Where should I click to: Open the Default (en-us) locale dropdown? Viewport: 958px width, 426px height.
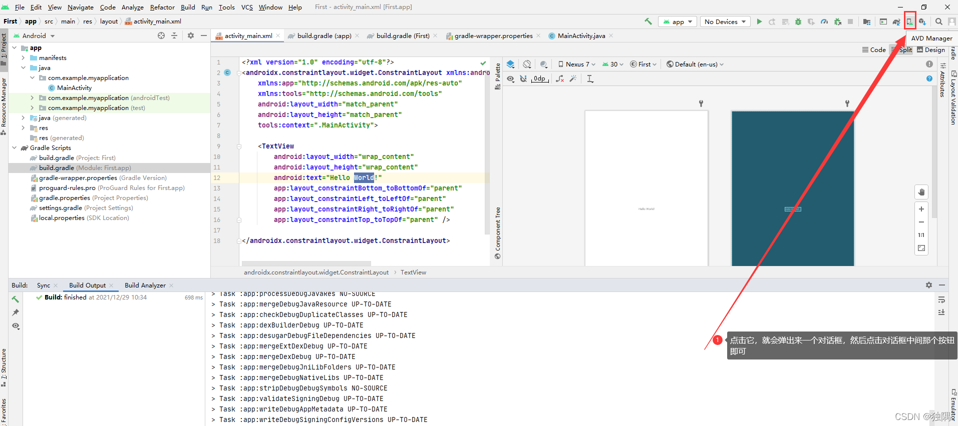695,64
